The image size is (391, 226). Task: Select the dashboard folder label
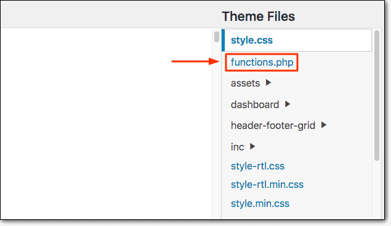[x=255, y=104]
